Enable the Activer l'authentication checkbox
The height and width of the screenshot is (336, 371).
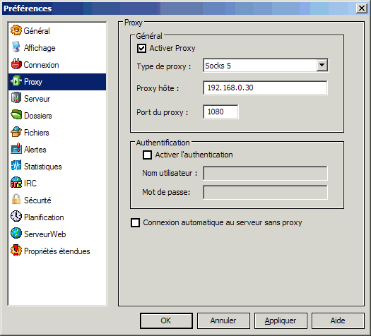[147, 155]
